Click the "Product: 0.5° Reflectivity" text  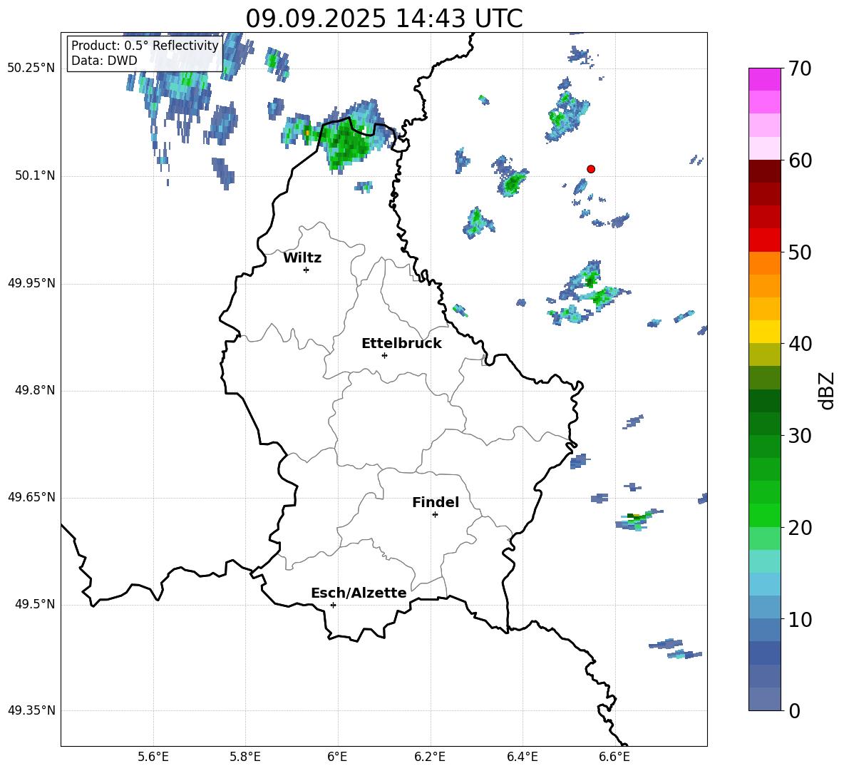145,46
